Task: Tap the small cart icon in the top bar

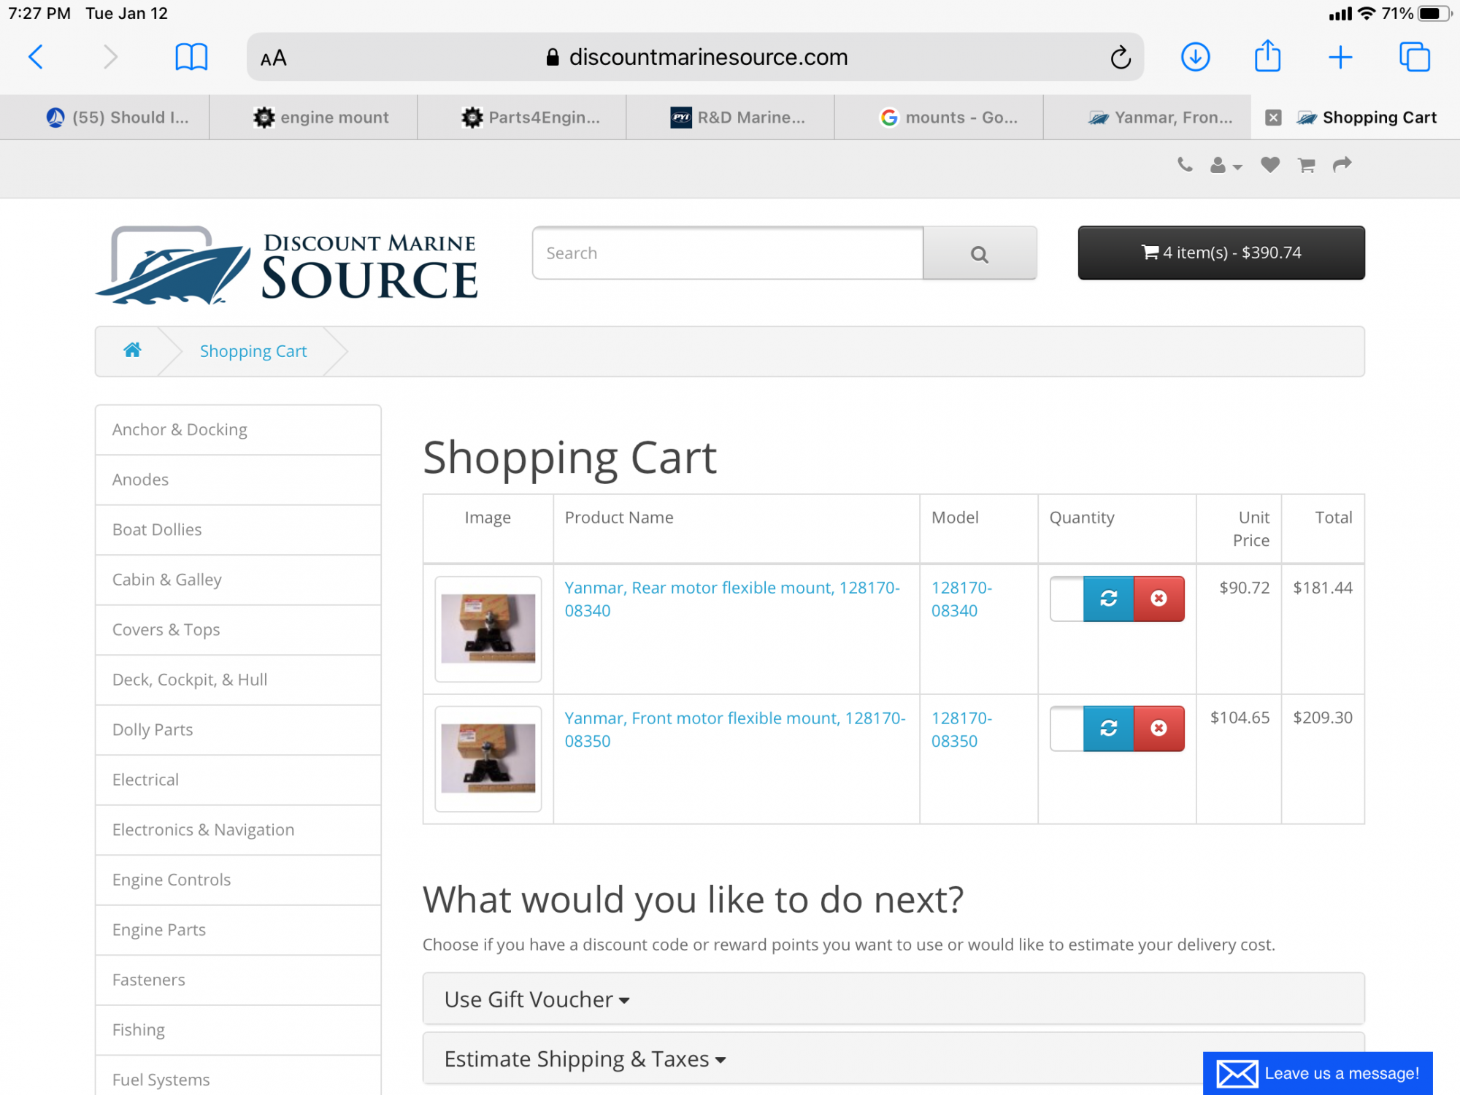Action: click(1307, 166)
